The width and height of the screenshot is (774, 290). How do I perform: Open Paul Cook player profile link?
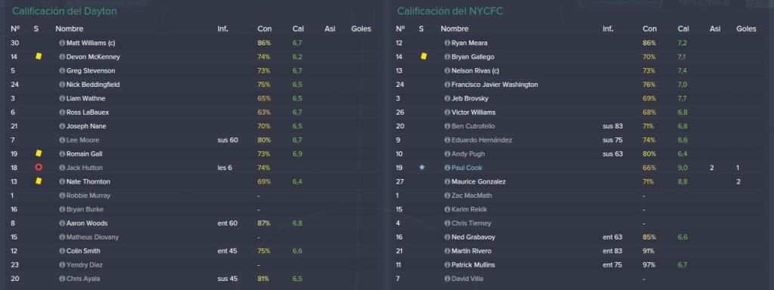coord(466,168)
